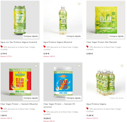The width and height of the screenshot is (127, 122).
Task: Open Agua con Gas Proteica Vegana (muestra) link
Action: (x=19, y=42)
